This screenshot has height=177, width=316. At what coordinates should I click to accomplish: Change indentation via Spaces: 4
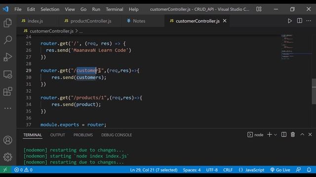pyautogui.click(x=192, y=170)
